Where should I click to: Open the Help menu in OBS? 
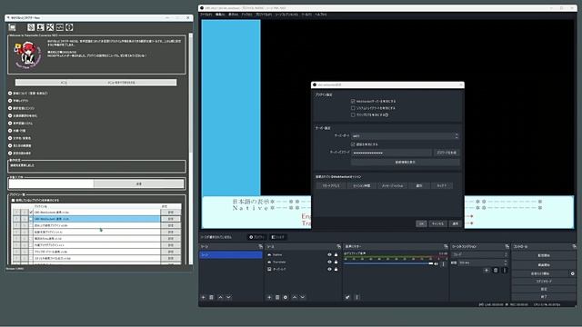[321, 15]
